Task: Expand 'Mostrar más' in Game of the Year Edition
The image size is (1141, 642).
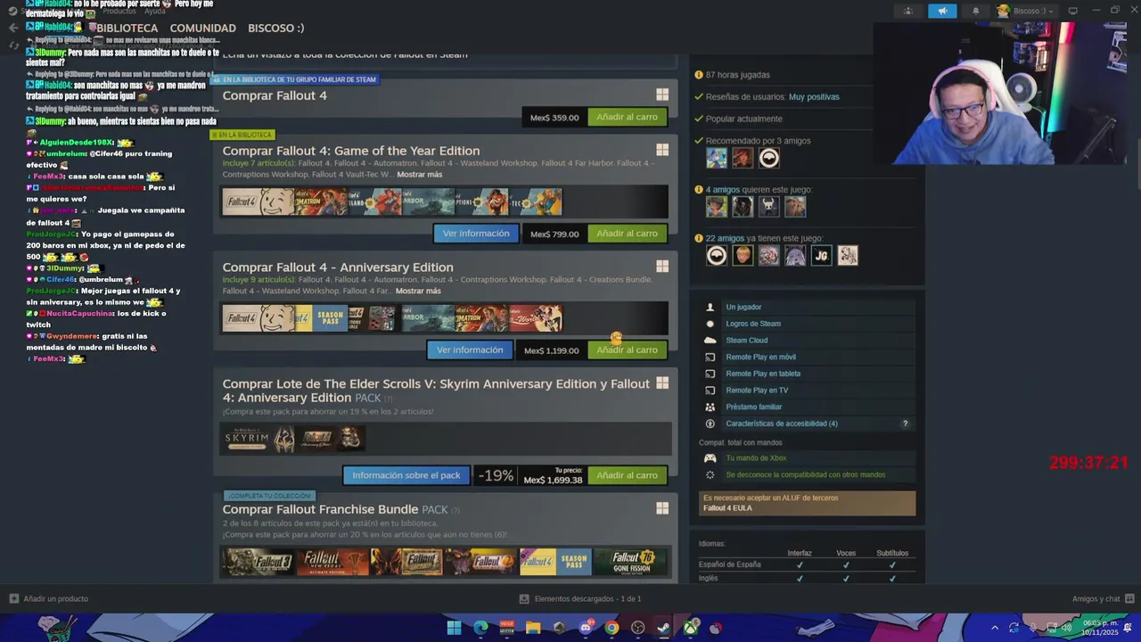Action: coord(419,174)
